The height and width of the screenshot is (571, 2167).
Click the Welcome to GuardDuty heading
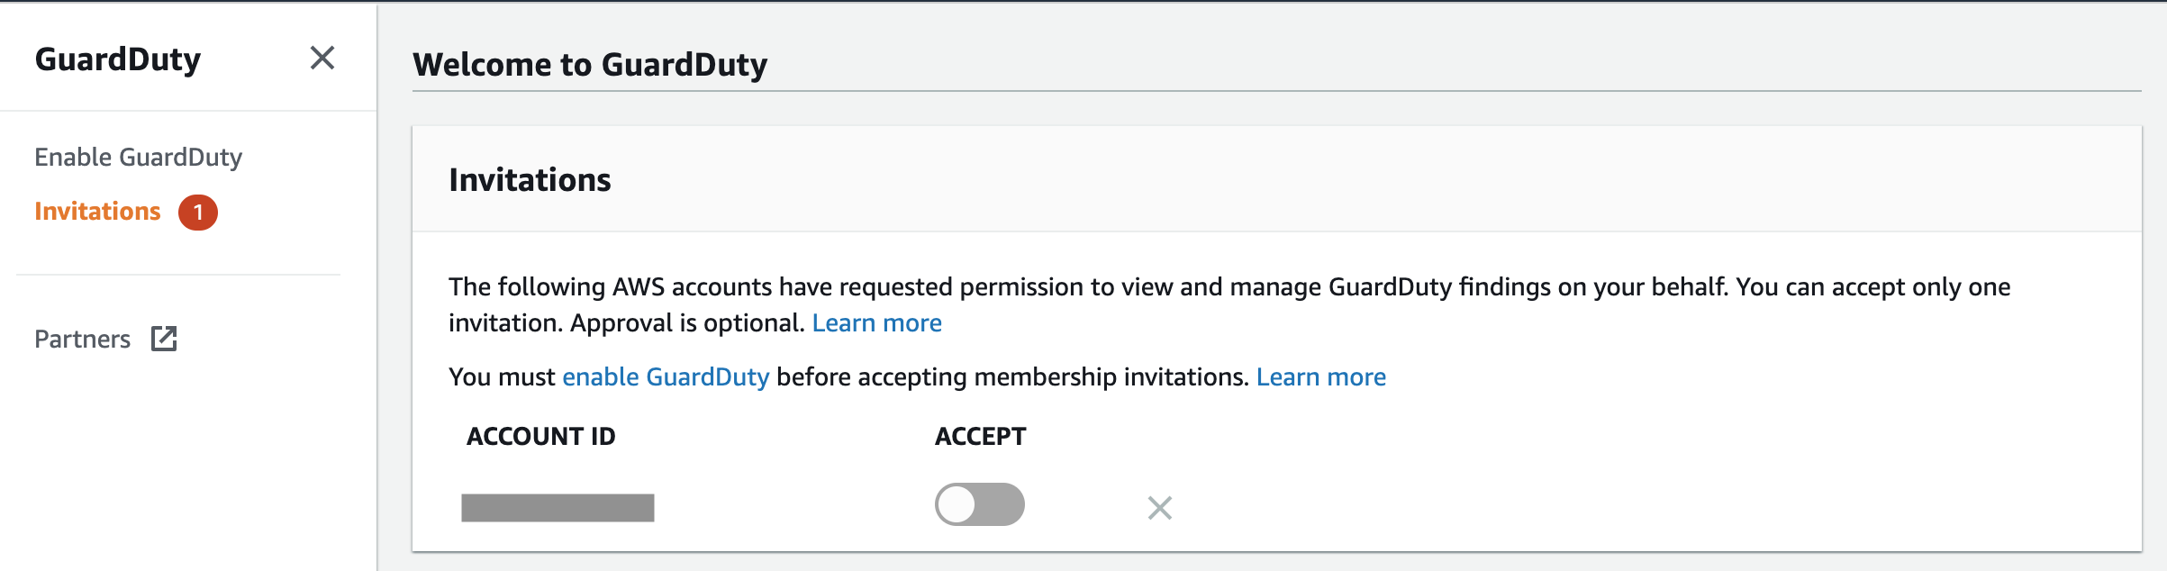[x=590, y=65]
